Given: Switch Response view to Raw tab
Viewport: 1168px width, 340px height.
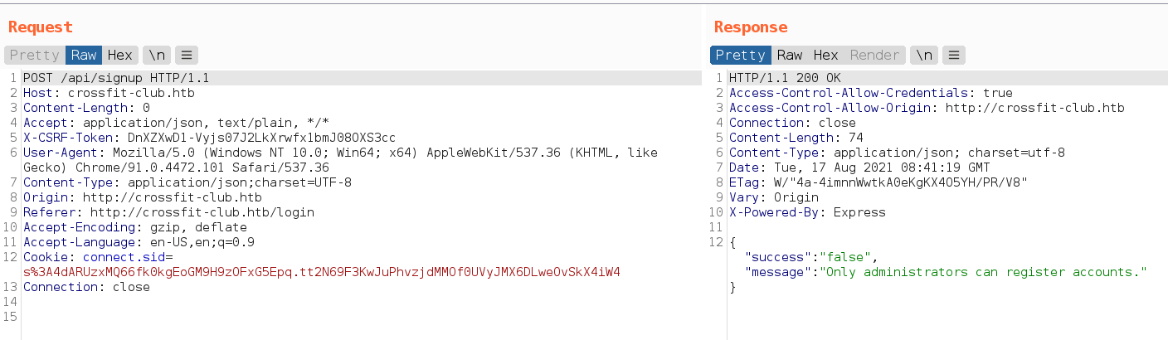Looking at the screenshot, I should (790, 56).
